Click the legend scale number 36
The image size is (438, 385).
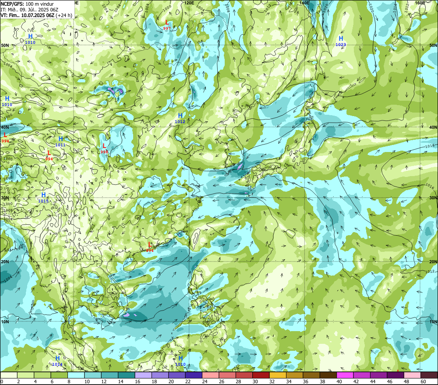306,381
